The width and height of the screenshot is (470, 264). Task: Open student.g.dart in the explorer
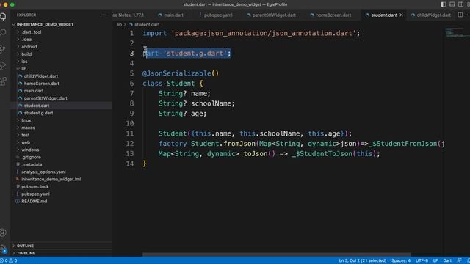[x=38, y=113]
